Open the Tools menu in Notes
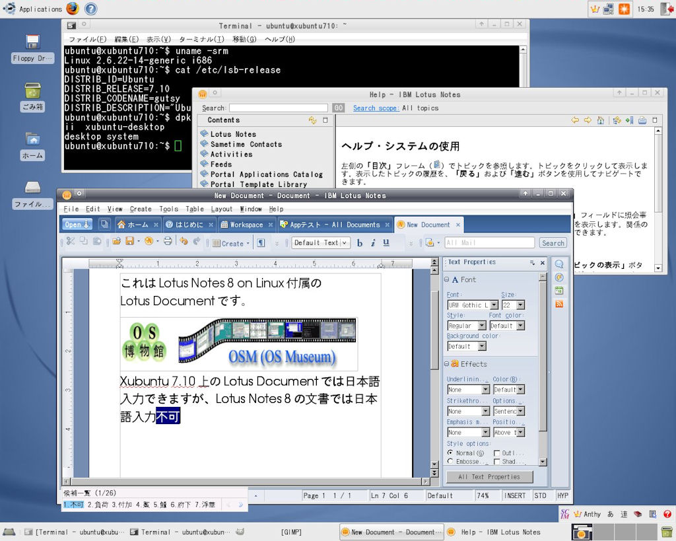The width and height of the screenshot is (676, 541). coord(168,209)
